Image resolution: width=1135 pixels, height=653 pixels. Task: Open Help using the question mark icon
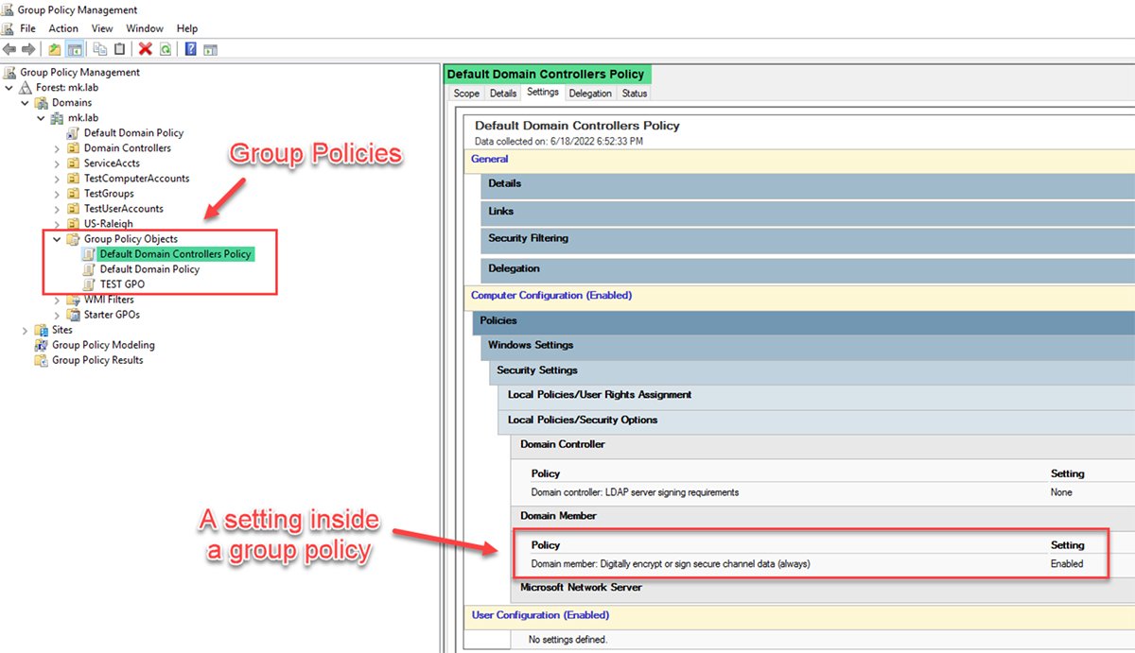point(190,48)
